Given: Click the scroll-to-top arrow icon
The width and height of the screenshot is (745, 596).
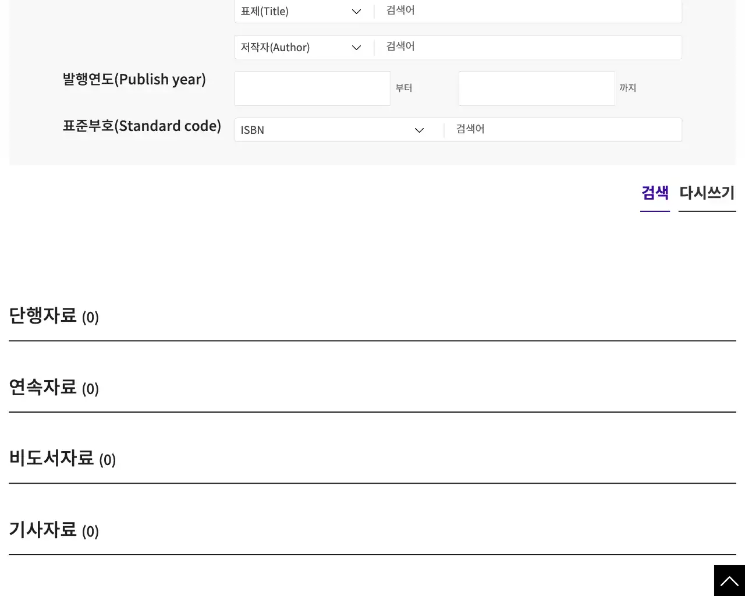Looking at the screenshot, I should coord(729,580).
